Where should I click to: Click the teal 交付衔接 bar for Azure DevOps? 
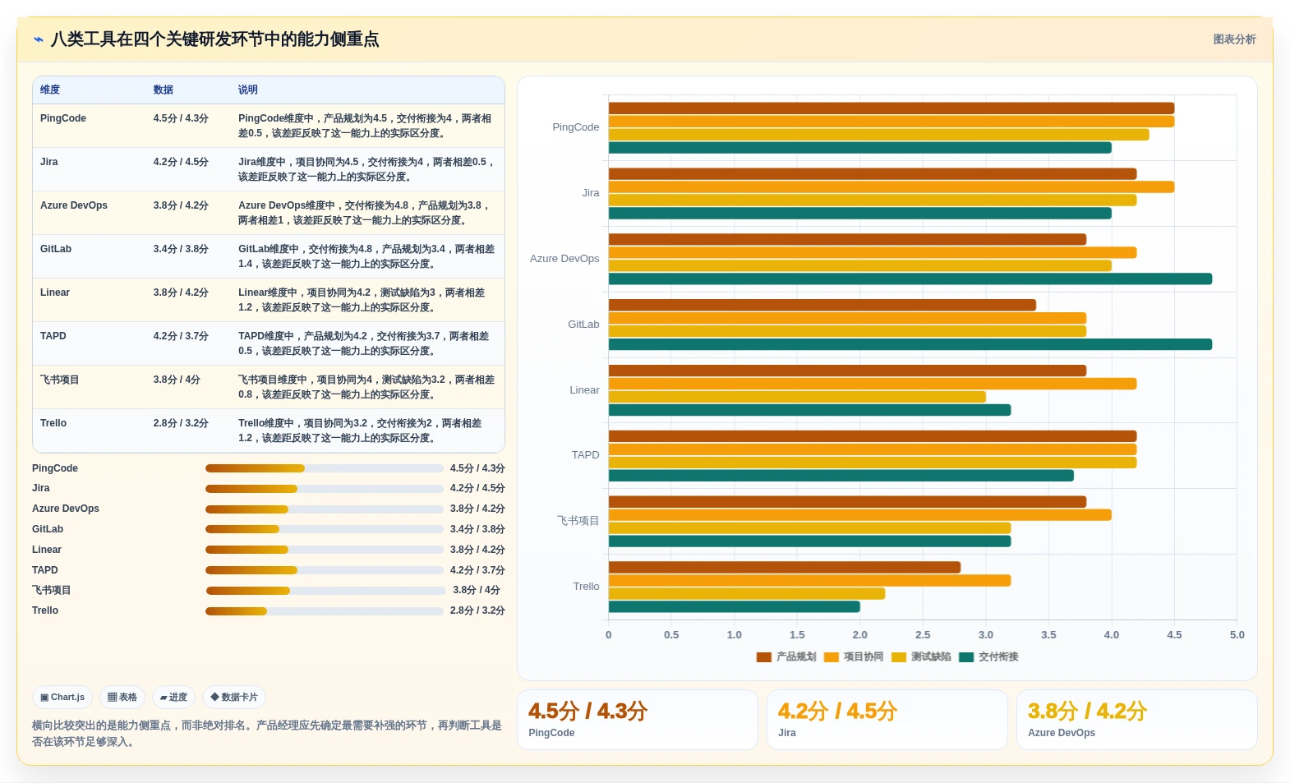[910, 279]
